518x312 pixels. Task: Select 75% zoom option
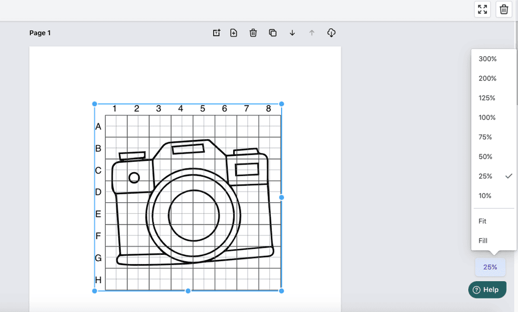coord(494,137)
